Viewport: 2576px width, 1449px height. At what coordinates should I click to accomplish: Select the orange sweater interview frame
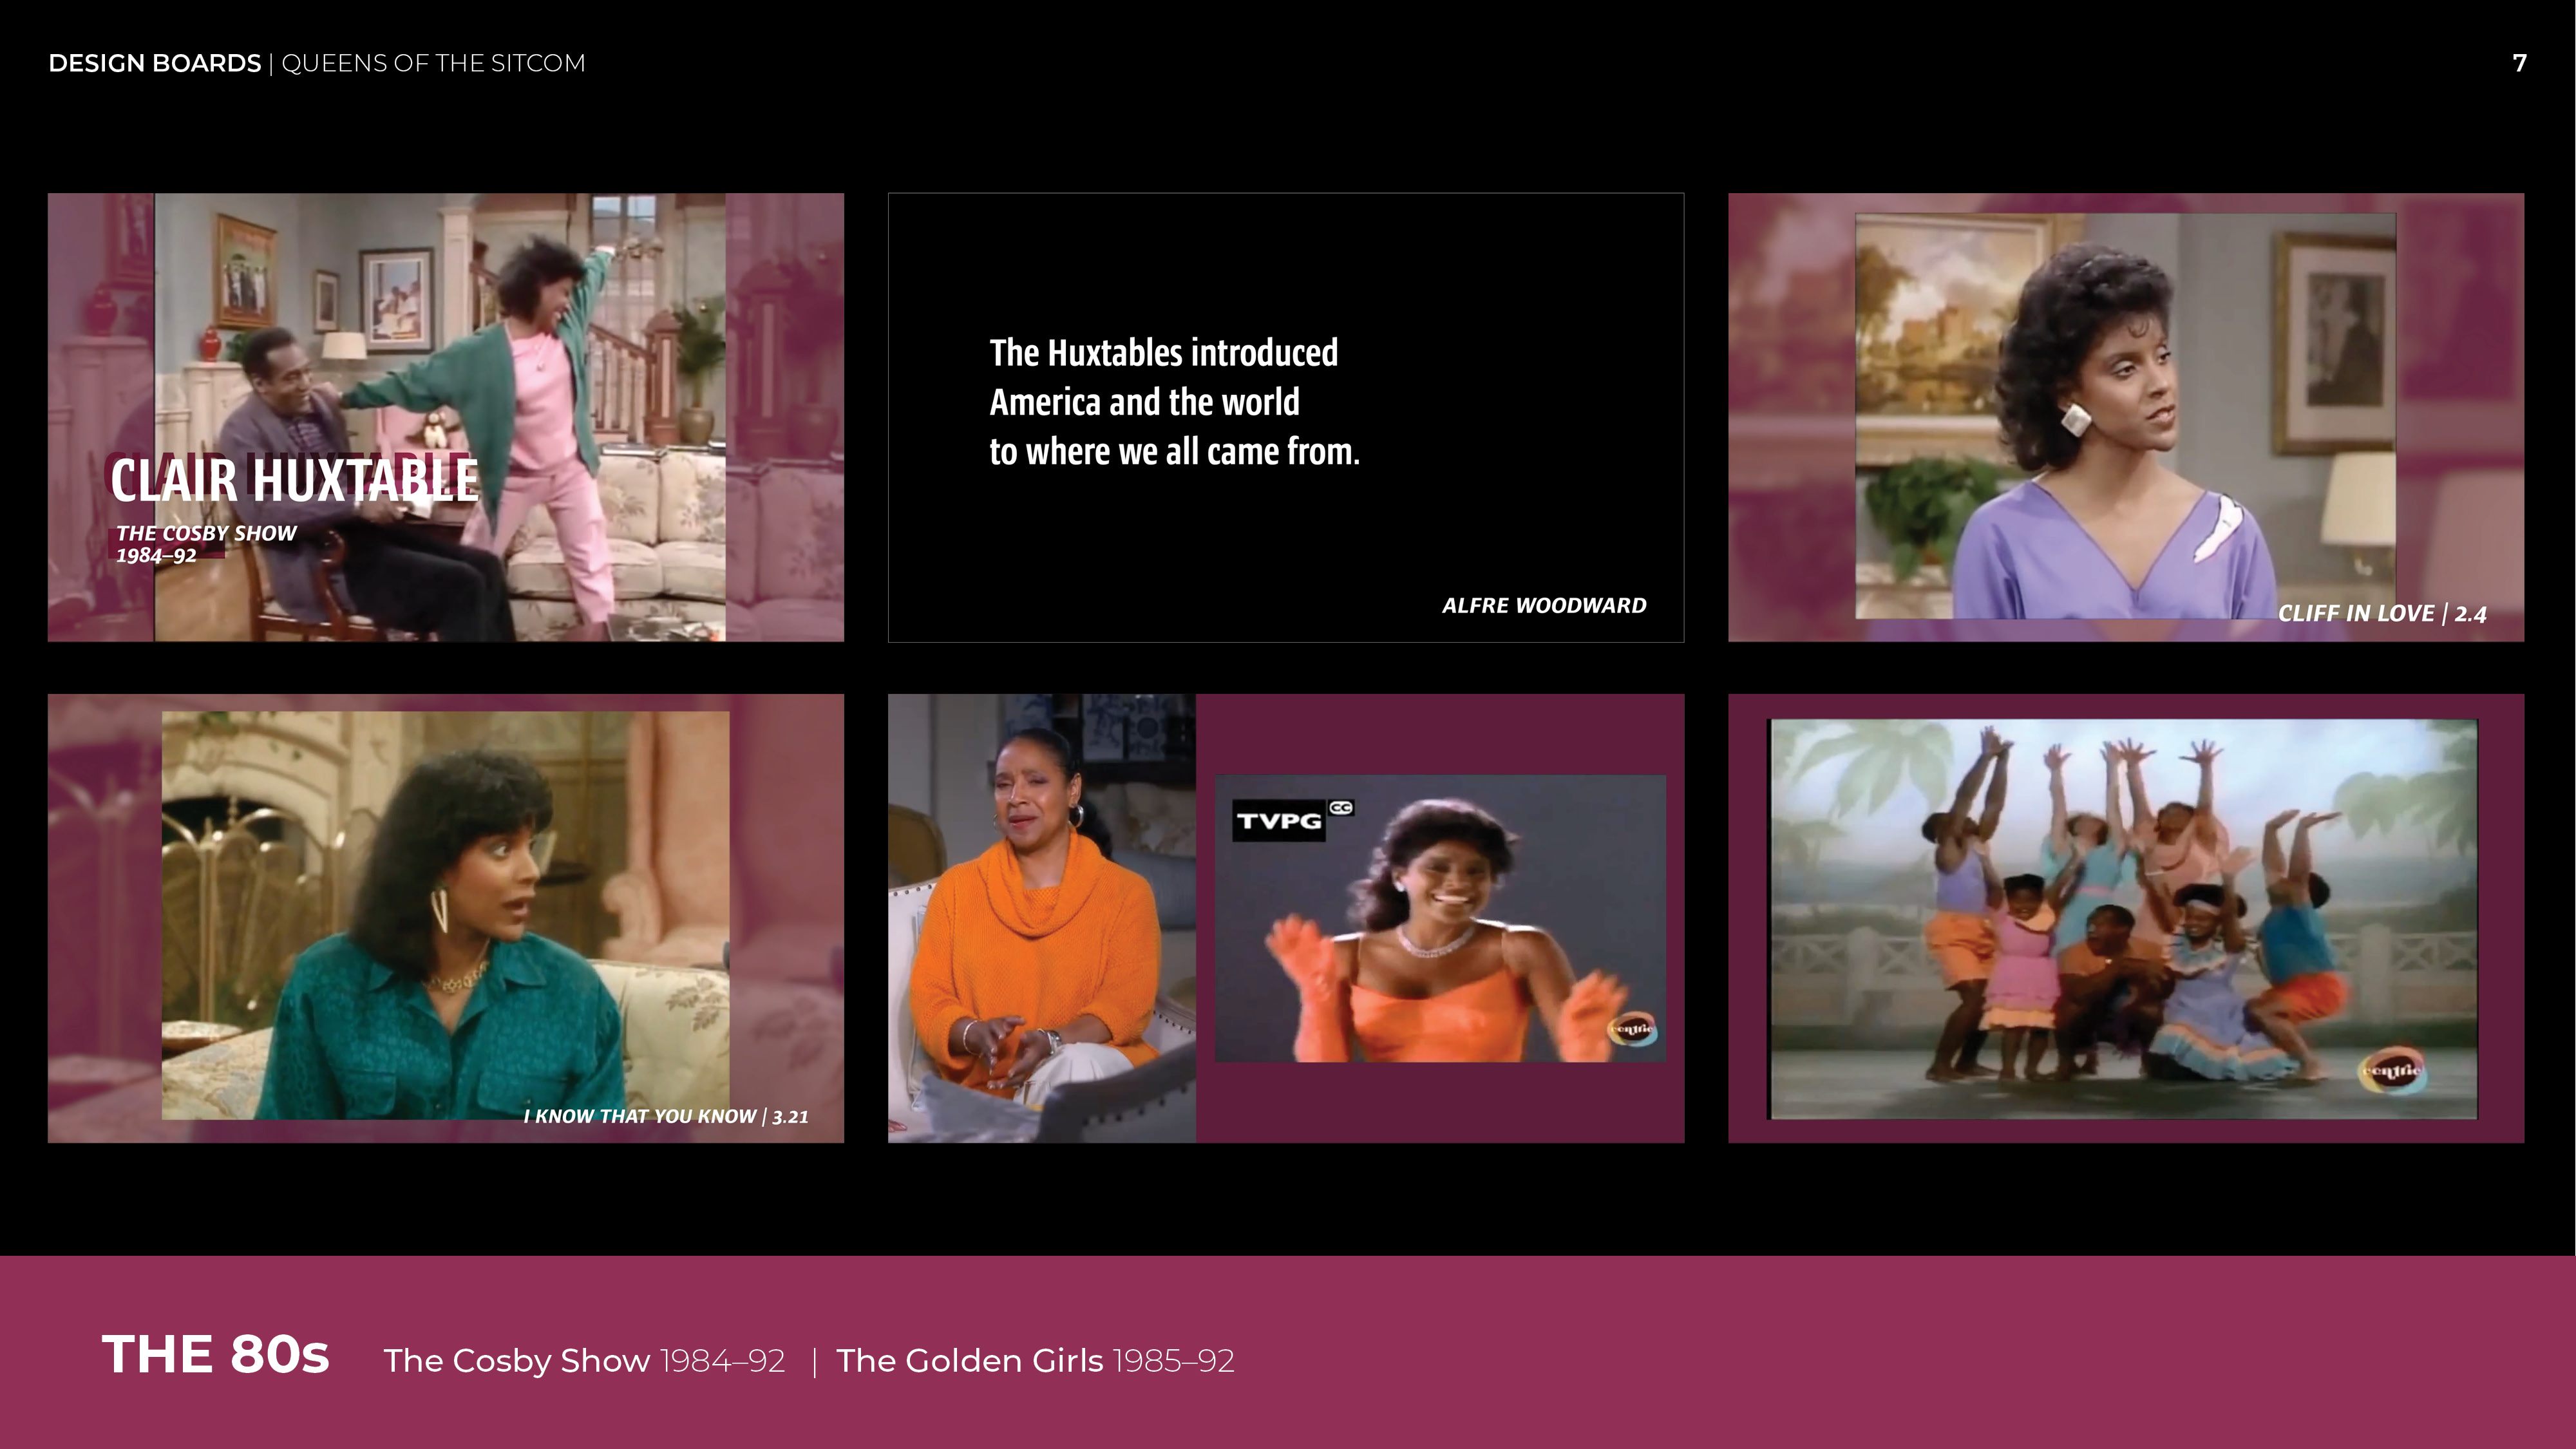pyautogui.click(x=1041, y=918)
